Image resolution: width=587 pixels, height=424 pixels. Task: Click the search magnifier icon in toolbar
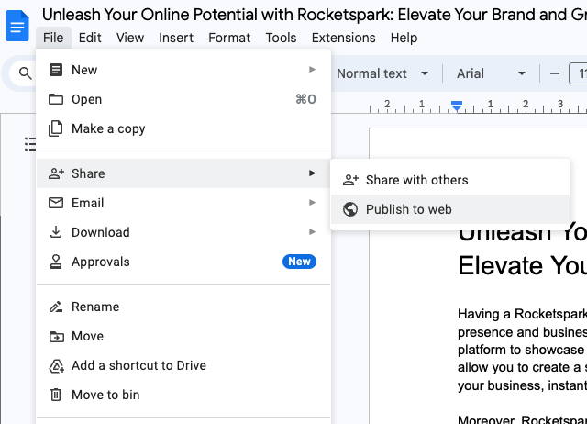click(x=25, y=73)
